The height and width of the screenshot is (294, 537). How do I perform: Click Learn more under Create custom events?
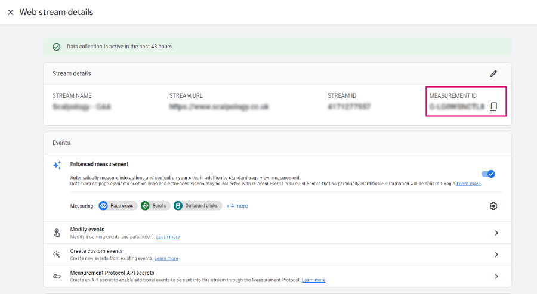point(166,258)
